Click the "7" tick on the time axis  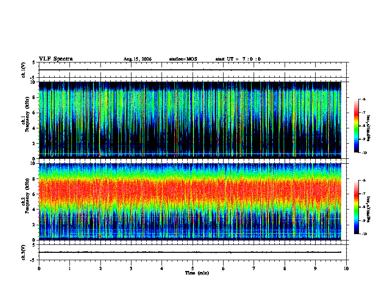pos(254,269)
